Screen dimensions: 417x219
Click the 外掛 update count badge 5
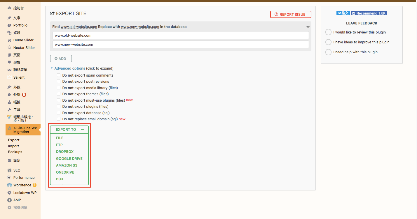24,95
